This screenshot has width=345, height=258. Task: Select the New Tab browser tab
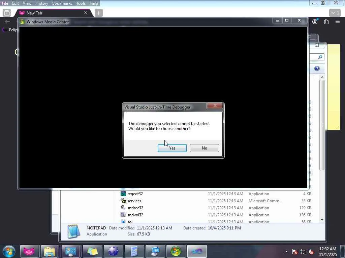tap(53, 13)
